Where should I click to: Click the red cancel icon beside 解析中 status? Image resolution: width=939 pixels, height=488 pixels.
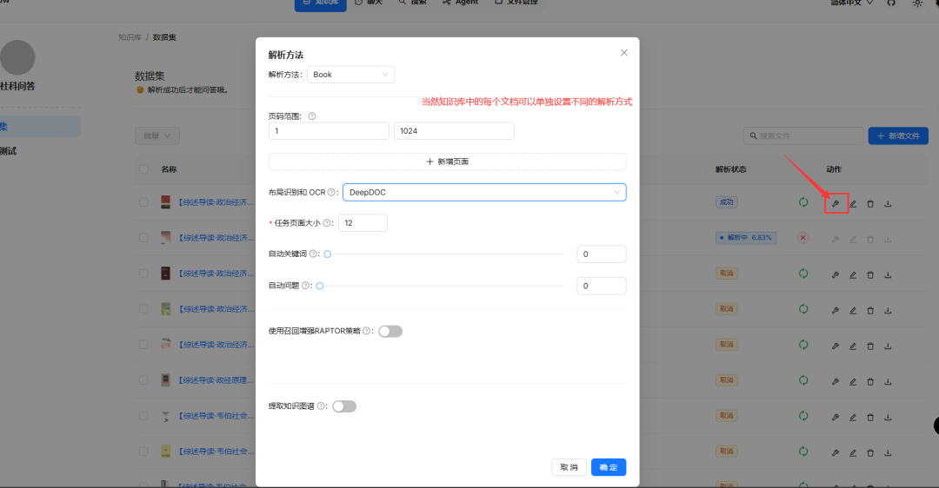(803, 238)
